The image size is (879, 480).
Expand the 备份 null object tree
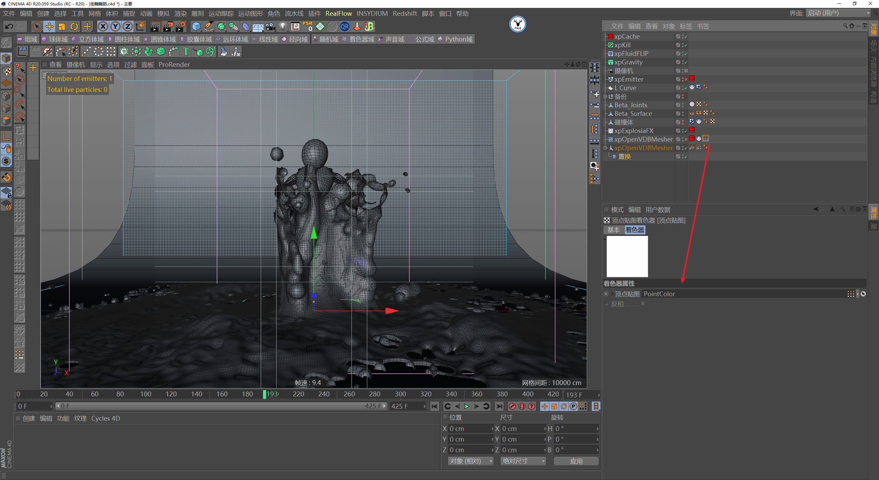pyautogui.click(x=605, y=97)
